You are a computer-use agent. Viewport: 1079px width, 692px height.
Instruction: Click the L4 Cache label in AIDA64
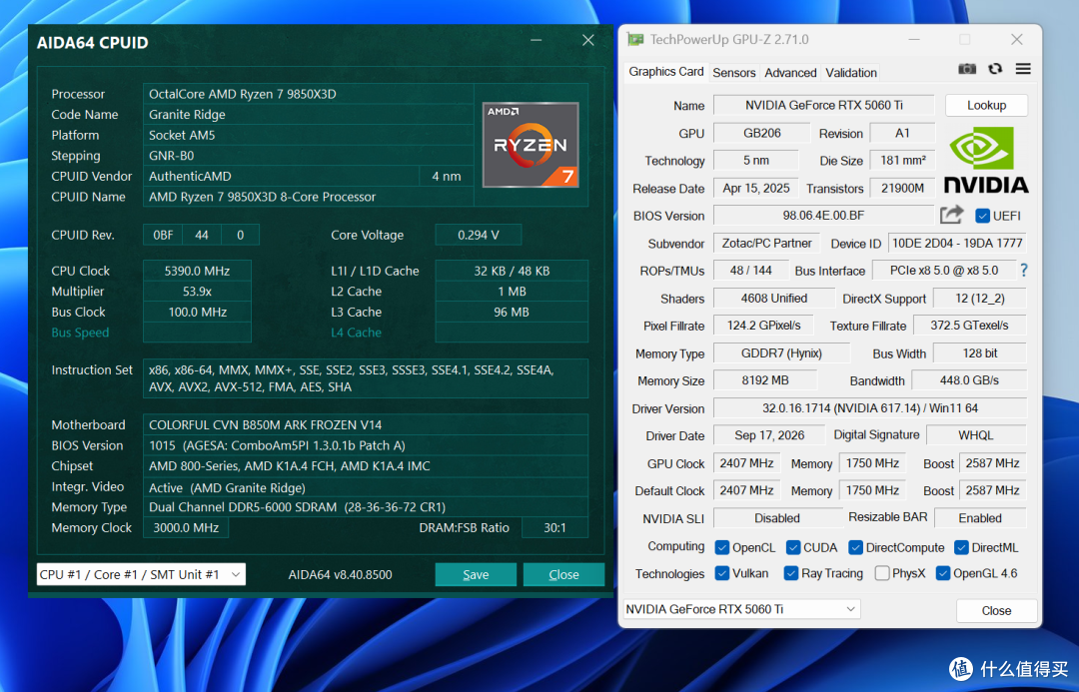coord(356,333)
